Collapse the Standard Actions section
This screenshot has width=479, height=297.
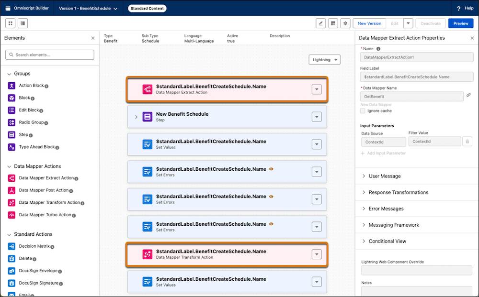point(9,234)
